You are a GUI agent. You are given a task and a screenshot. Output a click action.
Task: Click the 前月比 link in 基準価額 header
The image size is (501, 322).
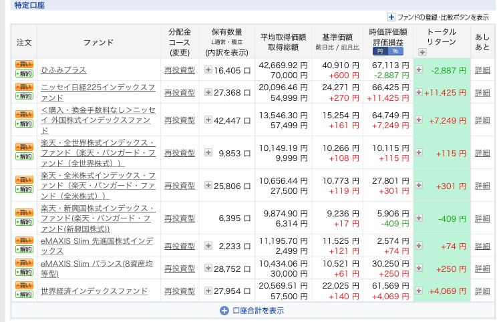350,47
